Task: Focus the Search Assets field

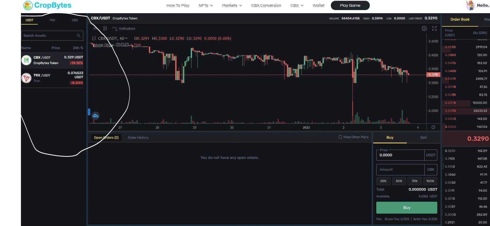Action: [x=52, y=36]
